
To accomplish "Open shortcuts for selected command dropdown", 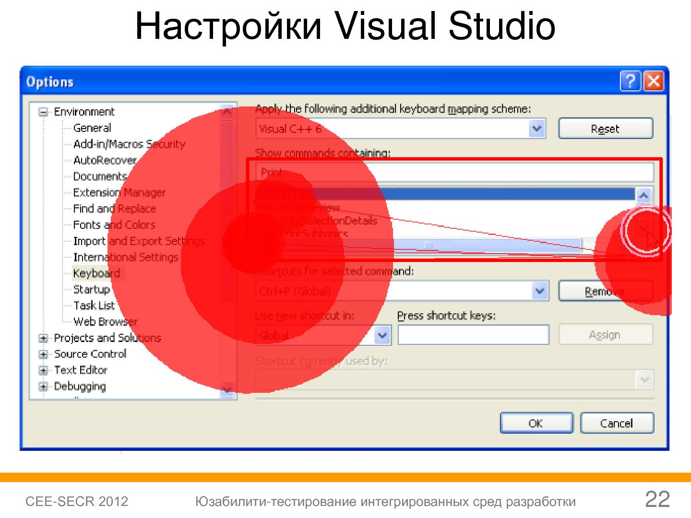I will click(x=540, y=291).
